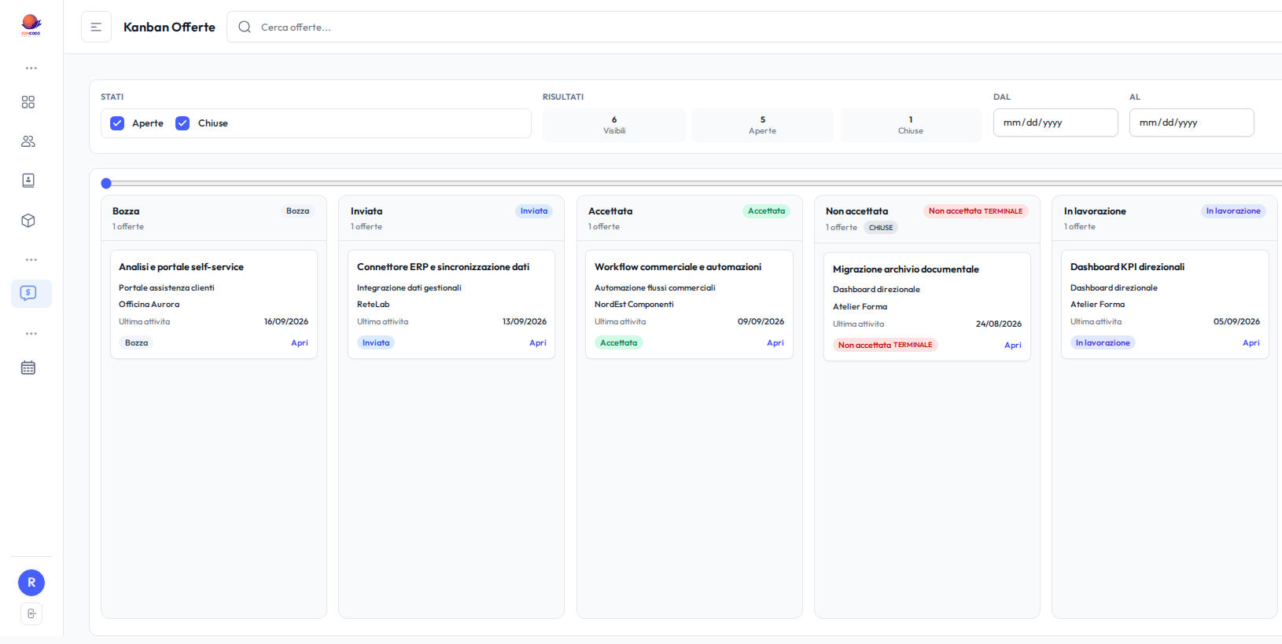Click the AL date input

(x=1192, y=123)
